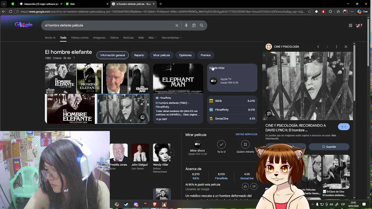Bookmark this page with the star
This screenshot has height=209, width=372.
(310, 12)
